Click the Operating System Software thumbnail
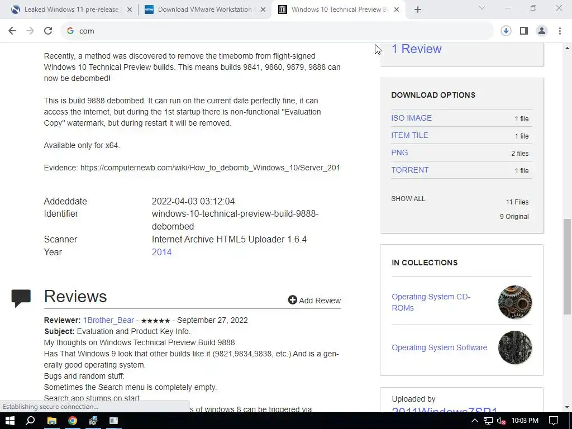Image resolution: width=572 pixels, height=429 pixels. tap(515, 347)
